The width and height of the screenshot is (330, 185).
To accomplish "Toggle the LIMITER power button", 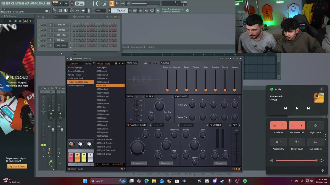I will coord(211,125).
